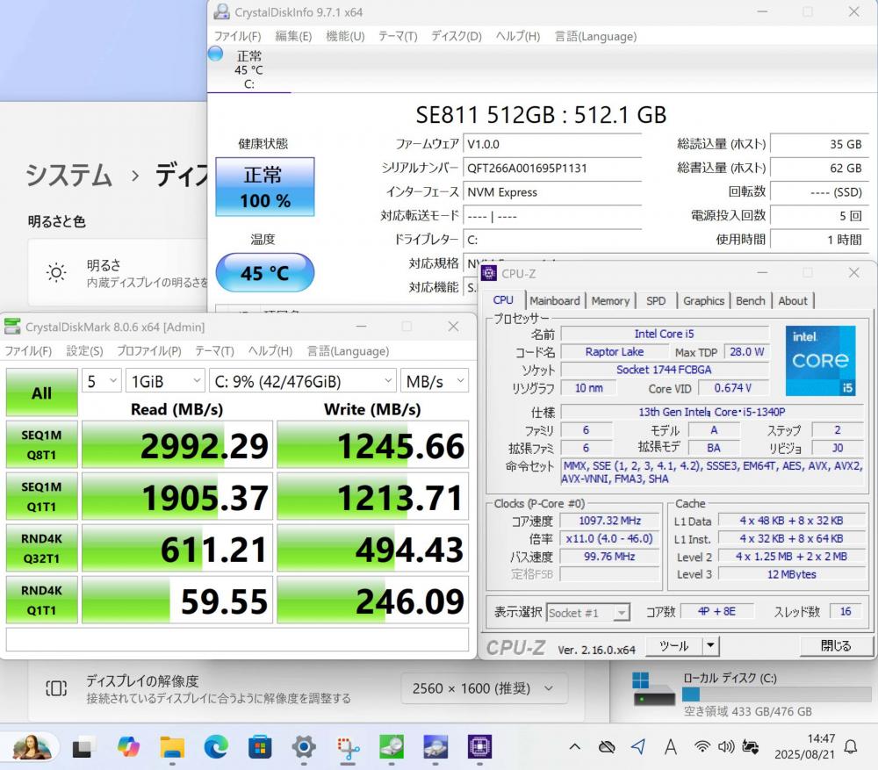The height and width of the screenshot is (770, 878).
Task: Open Widgets with the Mona Lisa taskbar icon
Action: tap(32, 747)
